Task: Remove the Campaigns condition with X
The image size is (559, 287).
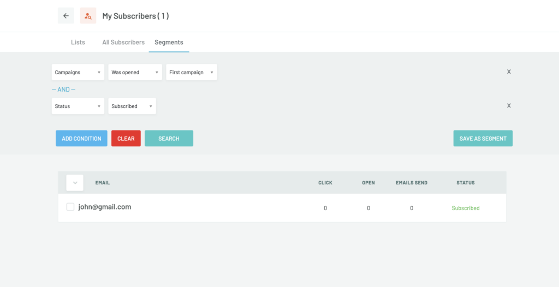Action: [x=509, y=72]
